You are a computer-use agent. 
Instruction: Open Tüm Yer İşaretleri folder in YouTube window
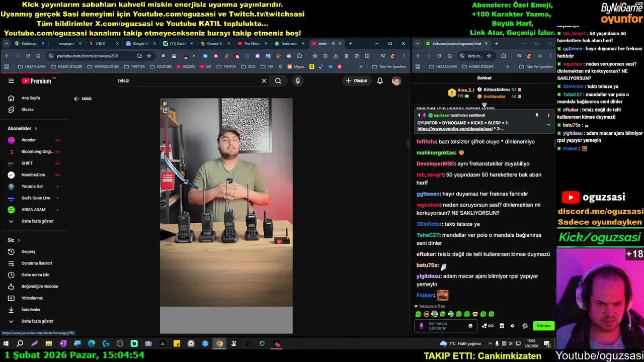[388, 66]
